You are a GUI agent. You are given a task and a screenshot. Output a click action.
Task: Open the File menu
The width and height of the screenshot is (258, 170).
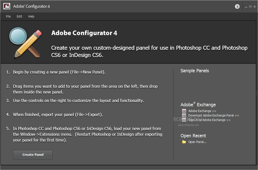tap(8, 16)
